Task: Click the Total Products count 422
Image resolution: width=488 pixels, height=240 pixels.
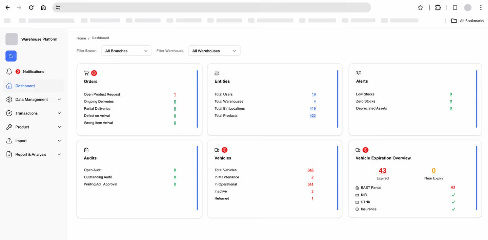Action: [312, 116]
